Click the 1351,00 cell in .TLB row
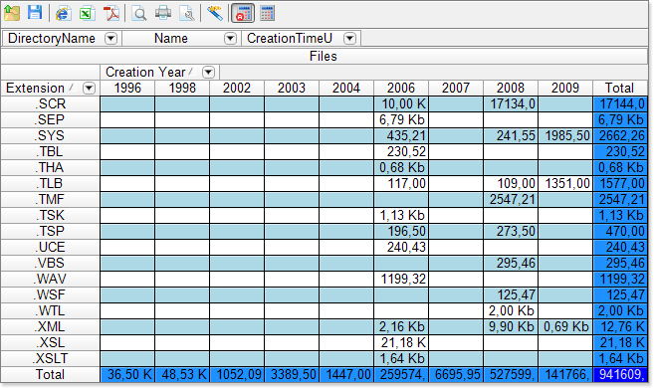654x388 pixels. click(565, 183)
